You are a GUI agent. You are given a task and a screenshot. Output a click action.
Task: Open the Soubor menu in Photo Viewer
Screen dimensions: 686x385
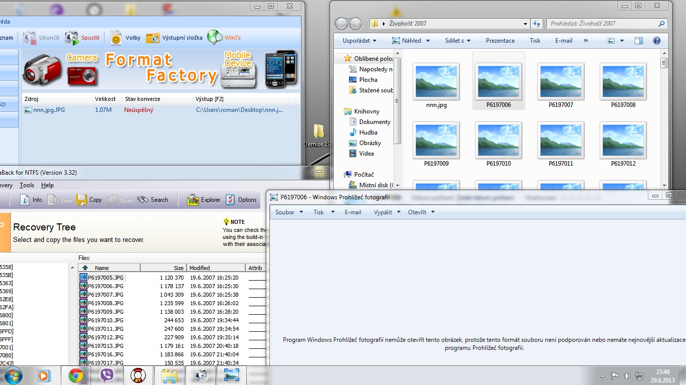(x=289, y=212)
